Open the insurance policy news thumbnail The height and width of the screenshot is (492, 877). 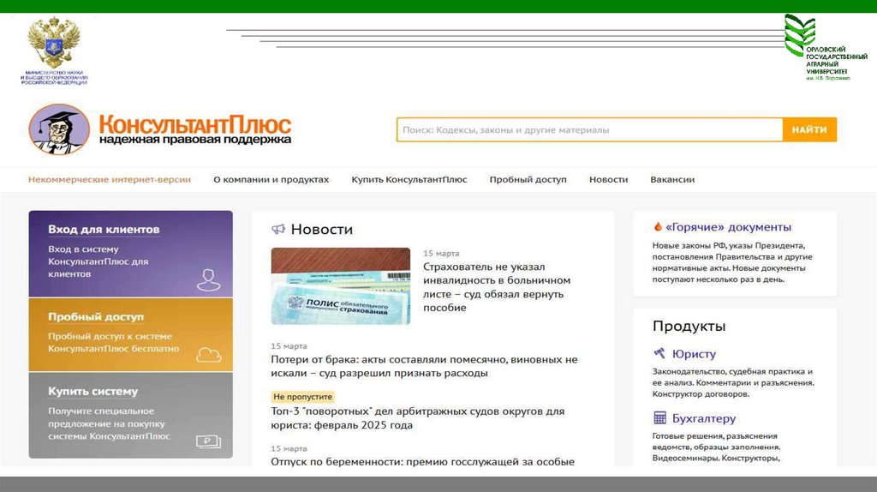coord(341,286)
